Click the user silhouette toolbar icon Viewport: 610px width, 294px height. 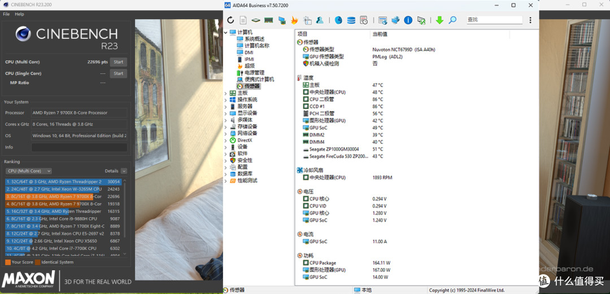tap(319, 20)
